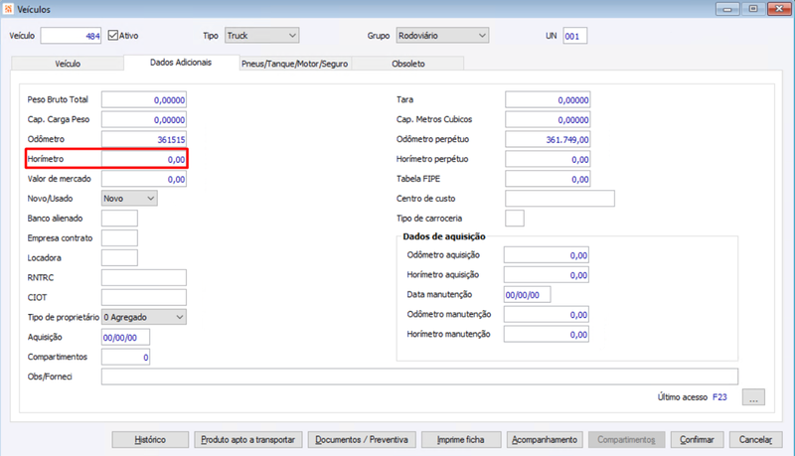Open the Tipo dropdown showing Truck
795x456 pixels.
pyautogui.click(x=261, y=36)
